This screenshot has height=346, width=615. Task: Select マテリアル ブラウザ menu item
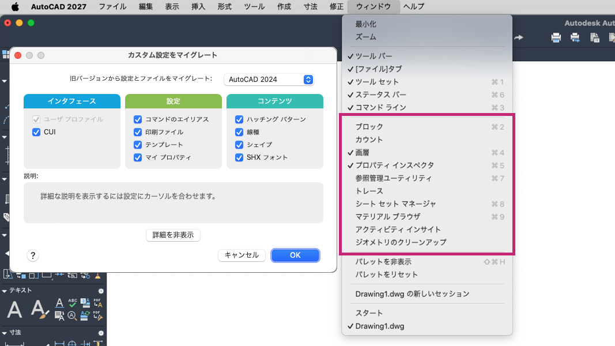click(427, 217)
